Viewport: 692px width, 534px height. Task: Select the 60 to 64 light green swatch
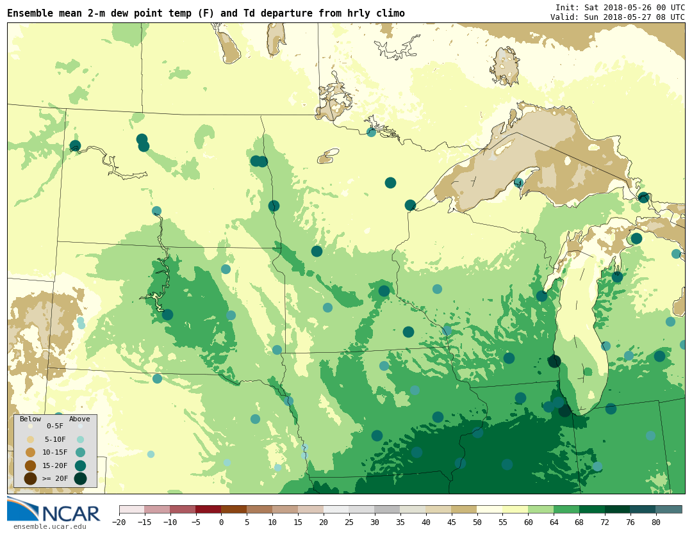coord(541,510)
